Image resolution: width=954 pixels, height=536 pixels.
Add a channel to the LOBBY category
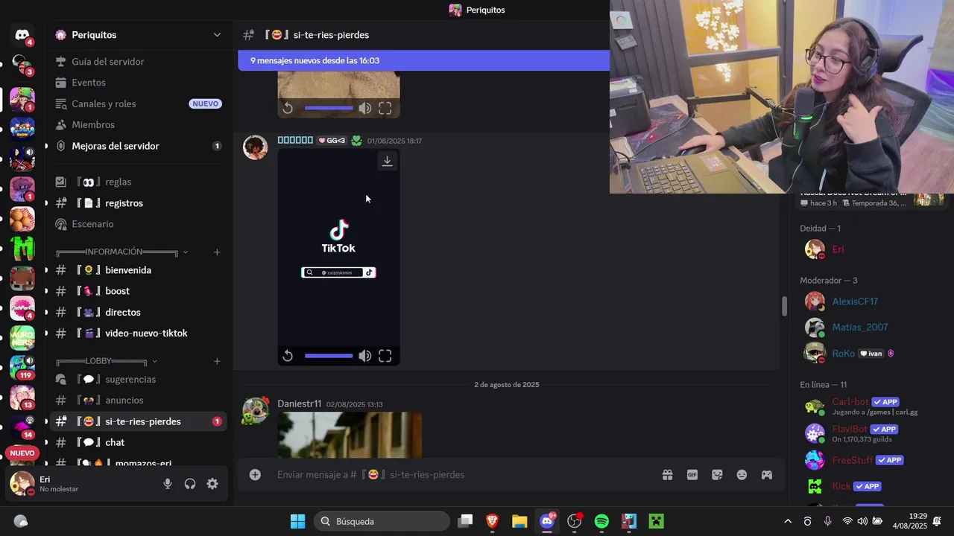click(x=217, y=361)
